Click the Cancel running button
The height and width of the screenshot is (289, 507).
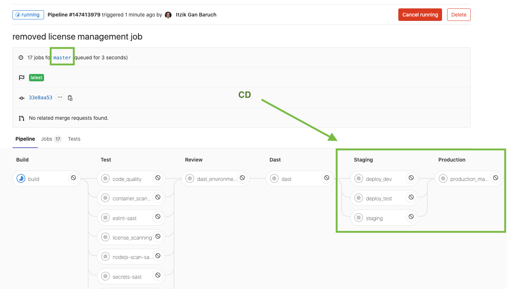420,15
